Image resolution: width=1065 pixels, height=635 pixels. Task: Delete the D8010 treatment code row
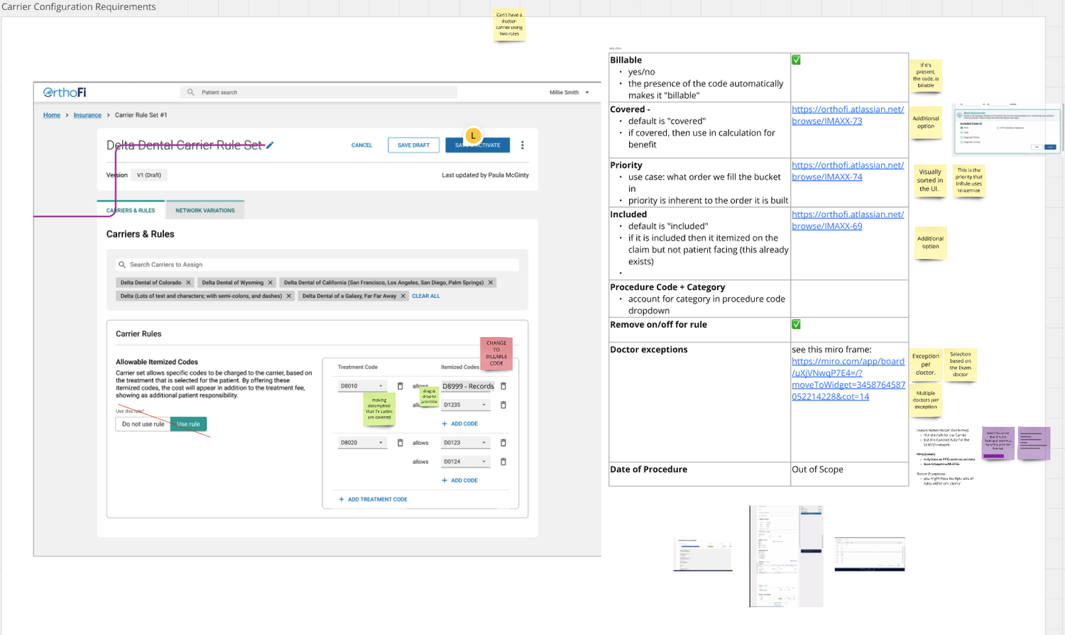point(400,386)
